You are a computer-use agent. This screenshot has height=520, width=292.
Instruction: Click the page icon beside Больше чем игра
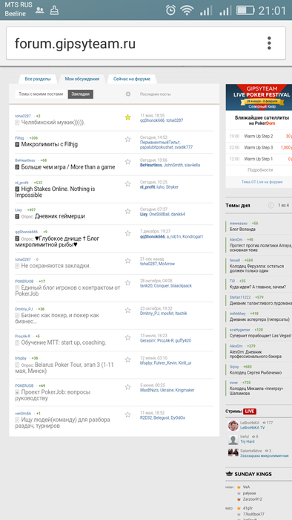[17, 167]
